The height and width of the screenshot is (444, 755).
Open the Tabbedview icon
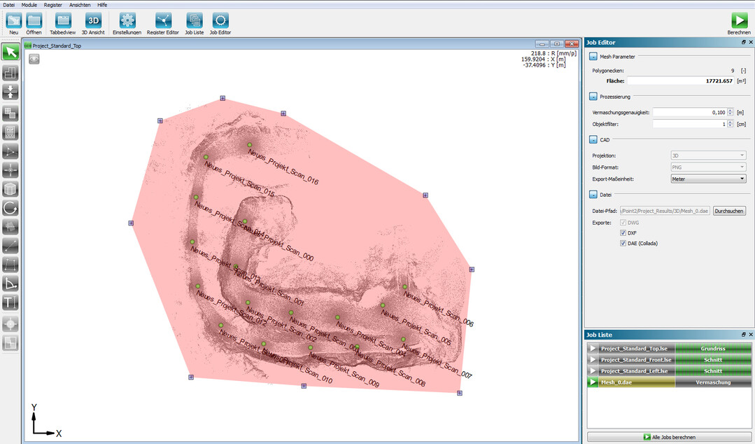coord(63,21)
